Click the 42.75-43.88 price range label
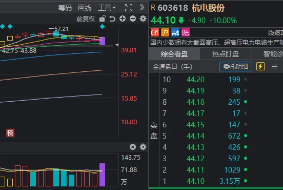283x190 pixels. pos(19,51)
